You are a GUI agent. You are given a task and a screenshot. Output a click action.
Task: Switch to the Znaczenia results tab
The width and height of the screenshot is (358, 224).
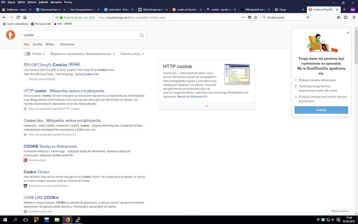67,44
